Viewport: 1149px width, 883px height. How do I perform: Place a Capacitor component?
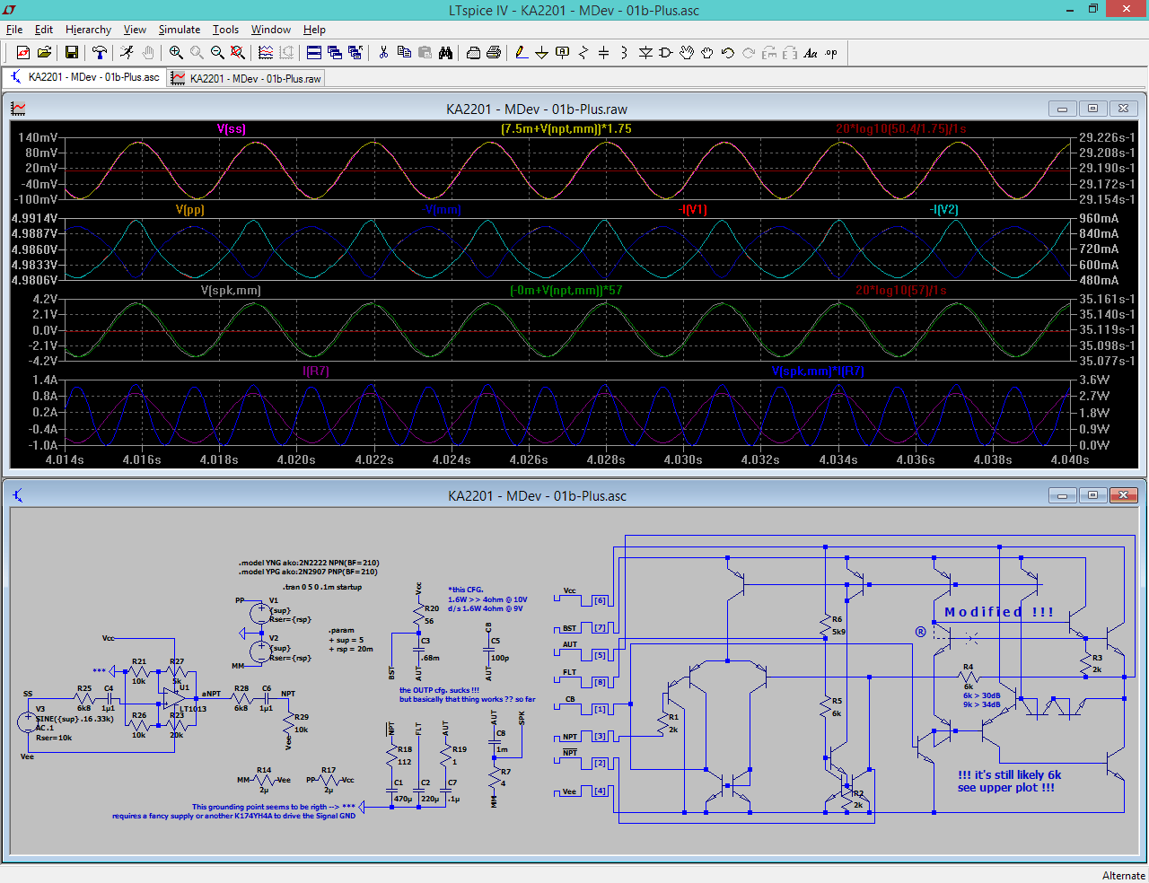coord(604,53)
